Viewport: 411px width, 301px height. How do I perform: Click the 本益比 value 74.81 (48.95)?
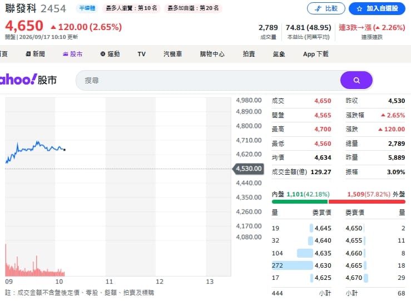coord(308,27)
